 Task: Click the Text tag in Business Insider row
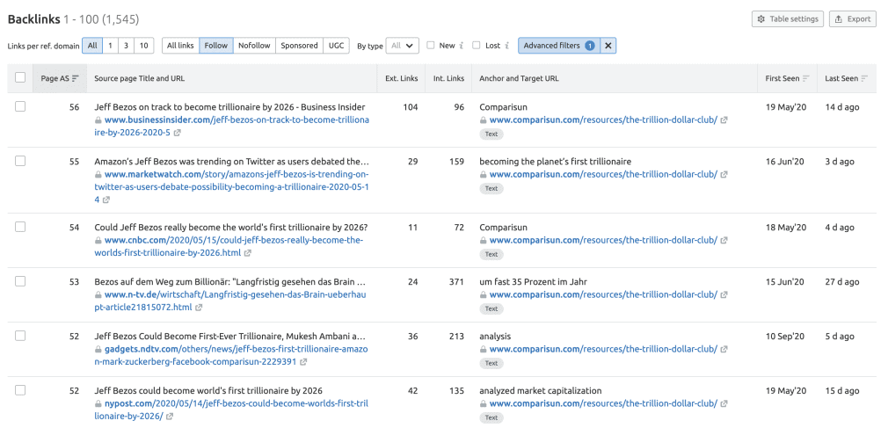(491, 134)
